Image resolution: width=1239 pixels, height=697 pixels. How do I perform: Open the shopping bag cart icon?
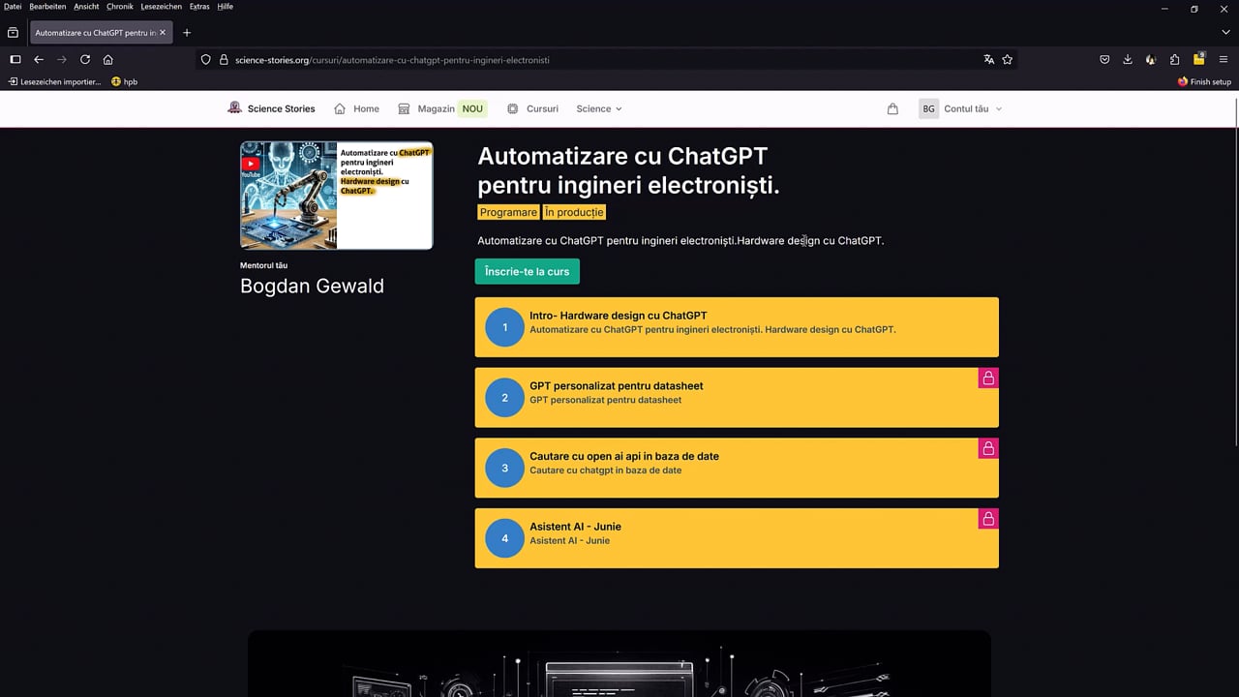coord(892,108)
